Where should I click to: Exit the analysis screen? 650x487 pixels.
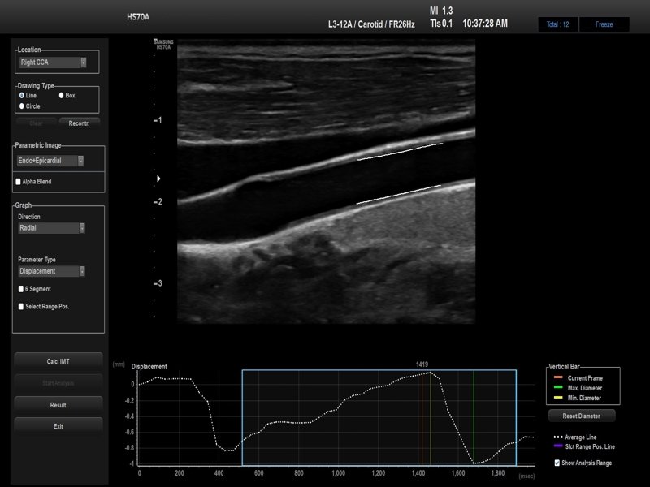click(58, 426)
